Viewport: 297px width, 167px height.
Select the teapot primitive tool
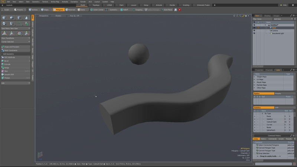12,23
